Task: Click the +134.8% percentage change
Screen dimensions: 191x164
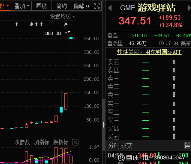Action: point(170,25)
